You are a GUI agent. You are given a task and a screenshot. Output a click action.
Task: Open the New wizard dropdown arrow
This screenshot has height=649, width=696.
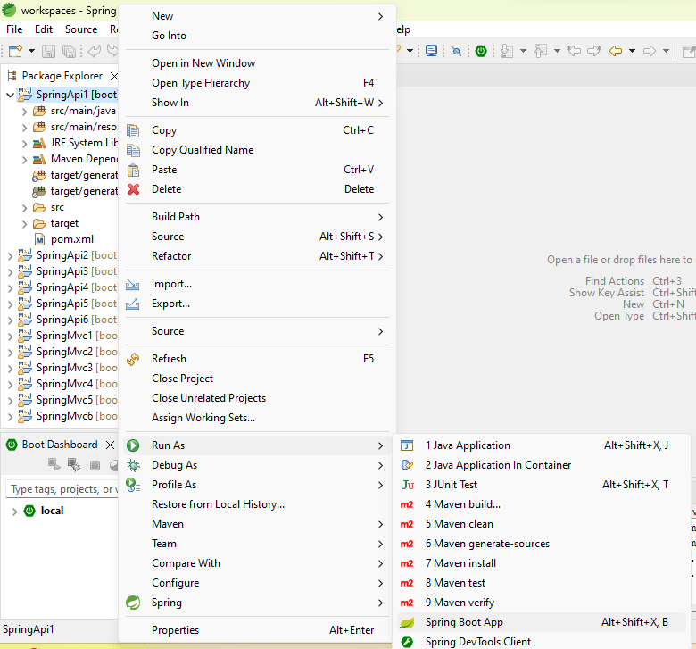(x=31, y=51)
